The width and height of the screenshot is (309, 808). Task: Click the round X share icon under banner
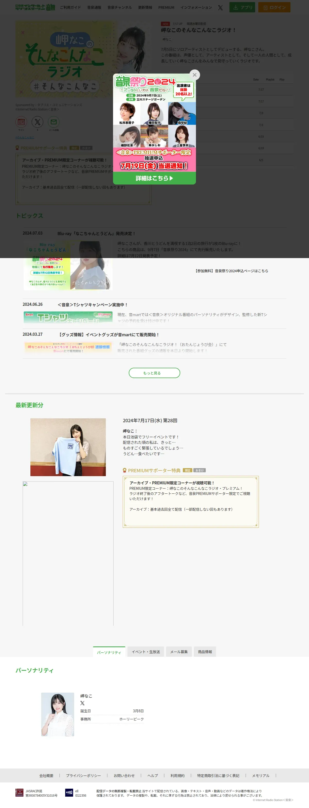(38, 122)
